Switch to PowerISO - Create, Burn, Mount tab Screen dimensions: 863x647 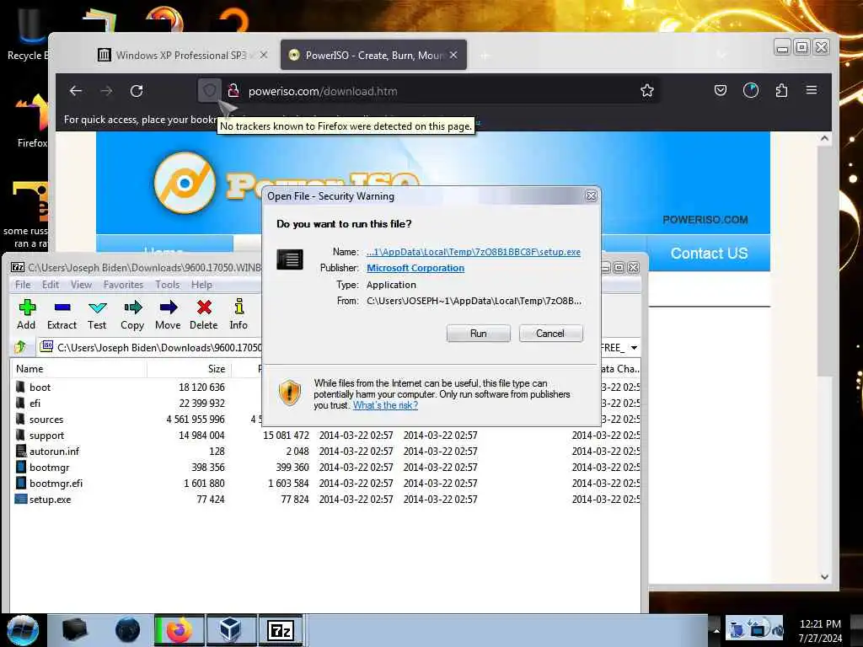point(373,55)
